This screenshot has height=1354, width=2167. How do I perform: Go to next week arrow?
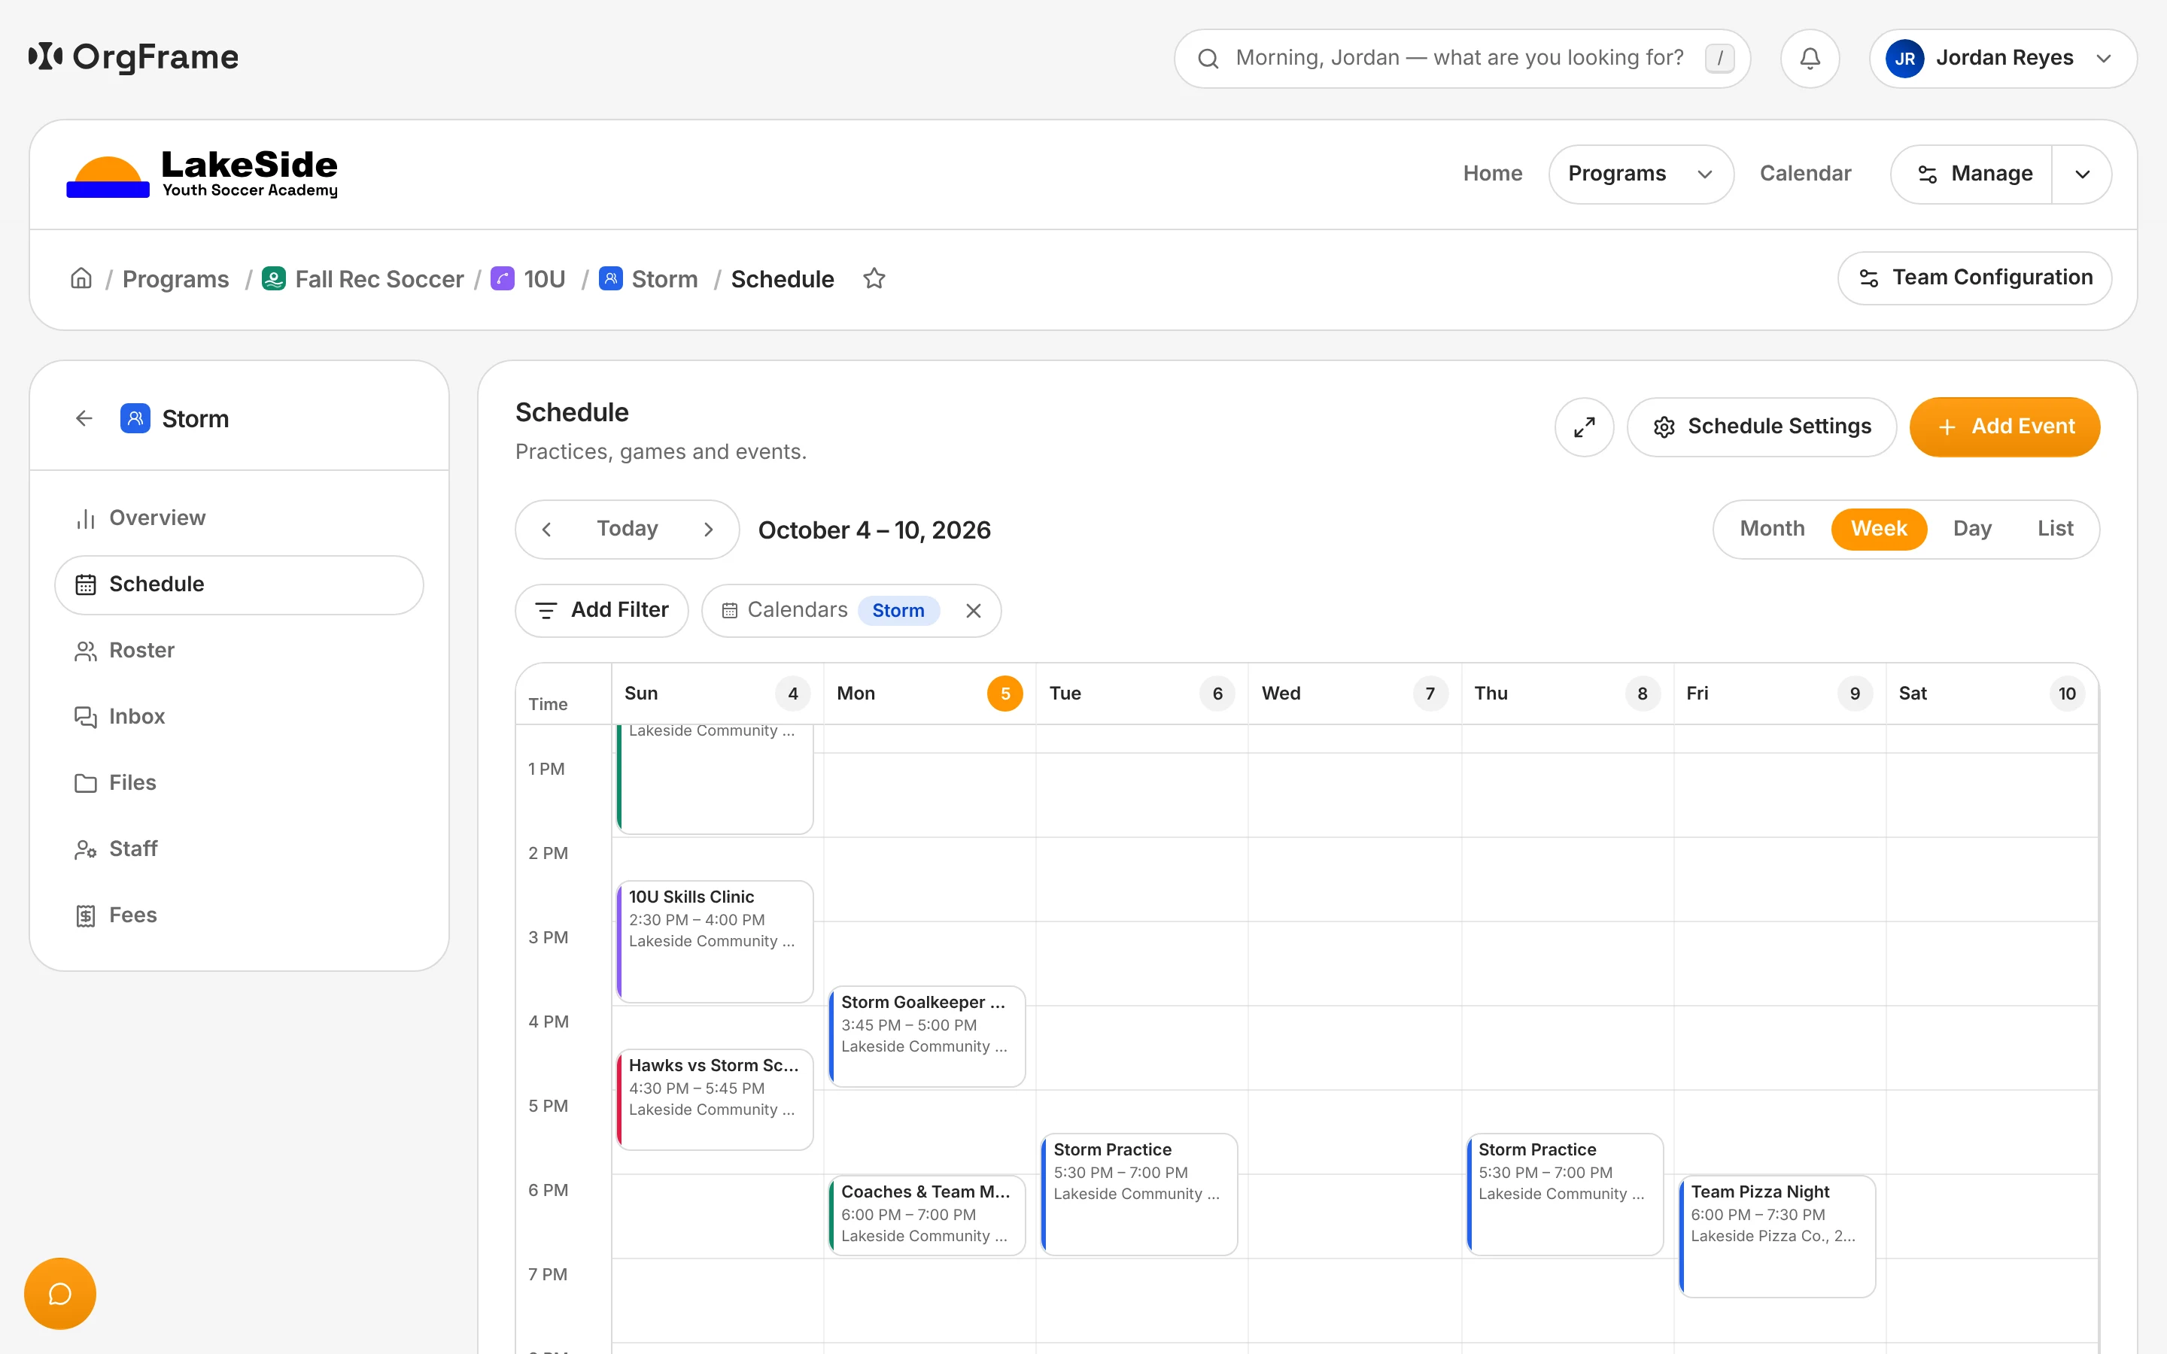[708, 530]
